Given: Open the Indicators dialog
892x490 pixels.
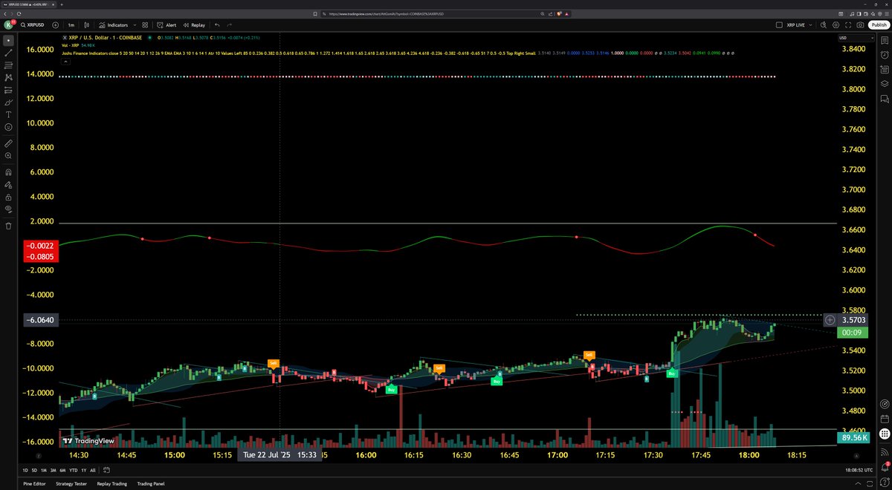Looking at the screenshot, I should click(x=113, y=24).
